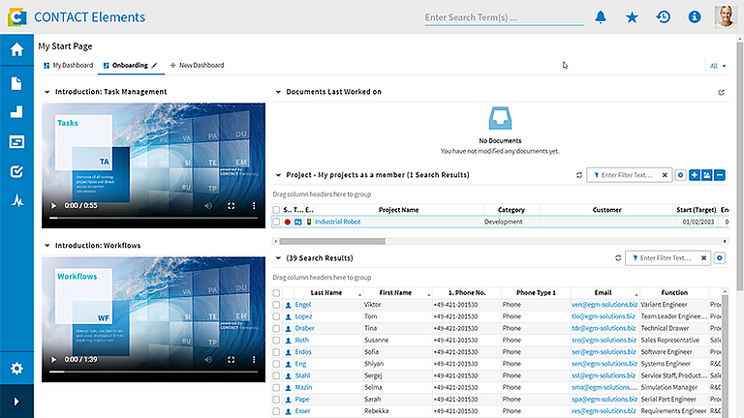
Task: Click the CONTACT Elements logo
Action: [x=17, y=17]
